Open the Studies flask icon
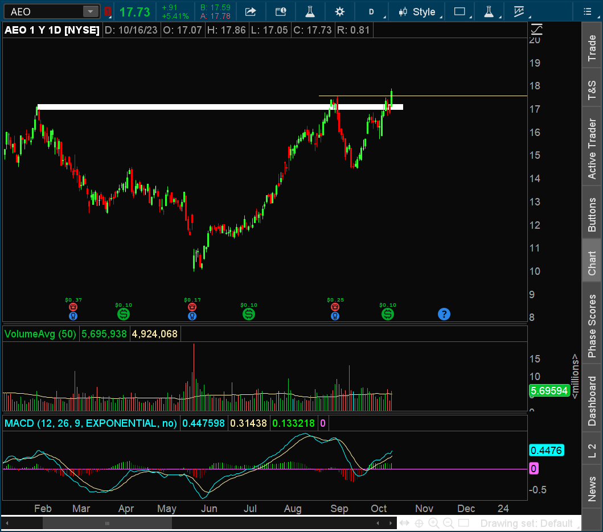 point(310,12)
